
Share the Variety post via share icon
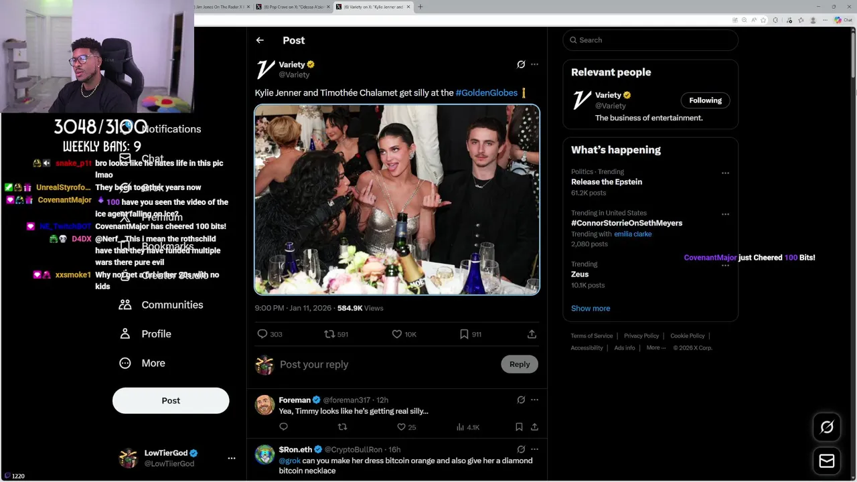click(532, 334)
